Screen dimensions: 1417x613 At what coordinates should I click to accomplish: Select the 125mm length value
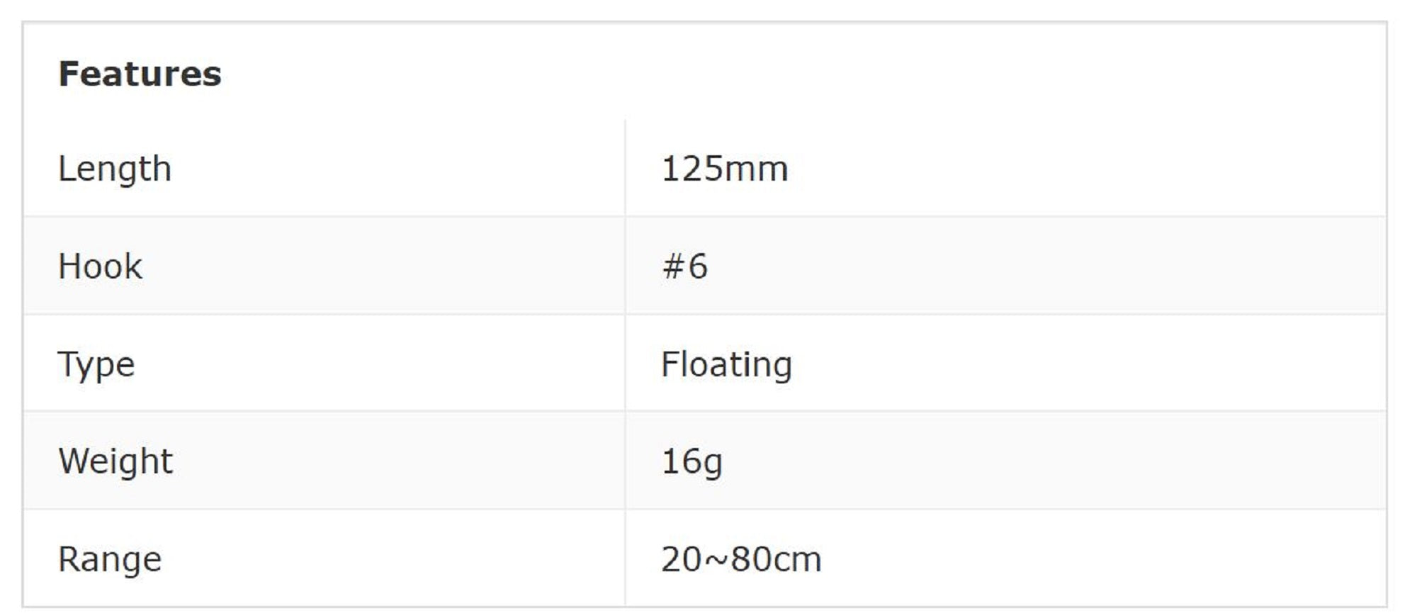coord(724,169)
